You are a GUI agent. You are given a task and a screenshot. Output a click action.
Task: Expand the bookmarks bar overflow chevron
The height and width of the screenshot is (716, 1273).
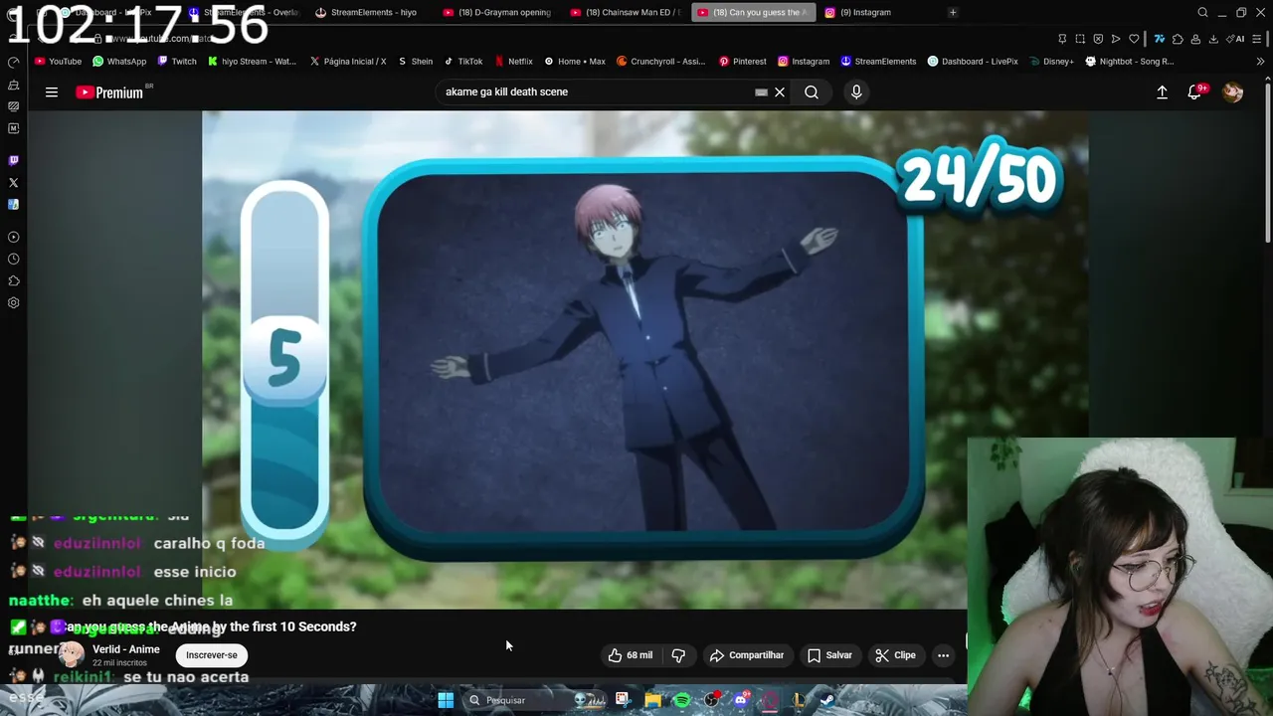click(1260, 61)
